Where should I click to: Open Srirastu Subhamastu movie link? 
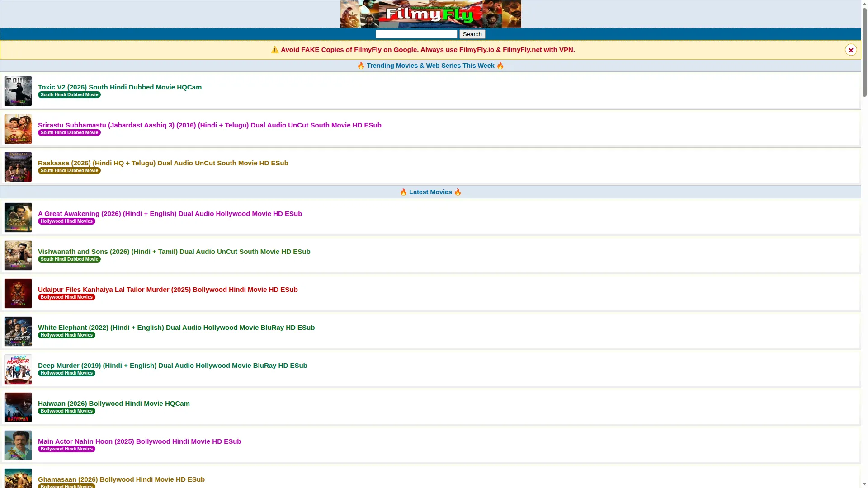click(x=210, y=125)
